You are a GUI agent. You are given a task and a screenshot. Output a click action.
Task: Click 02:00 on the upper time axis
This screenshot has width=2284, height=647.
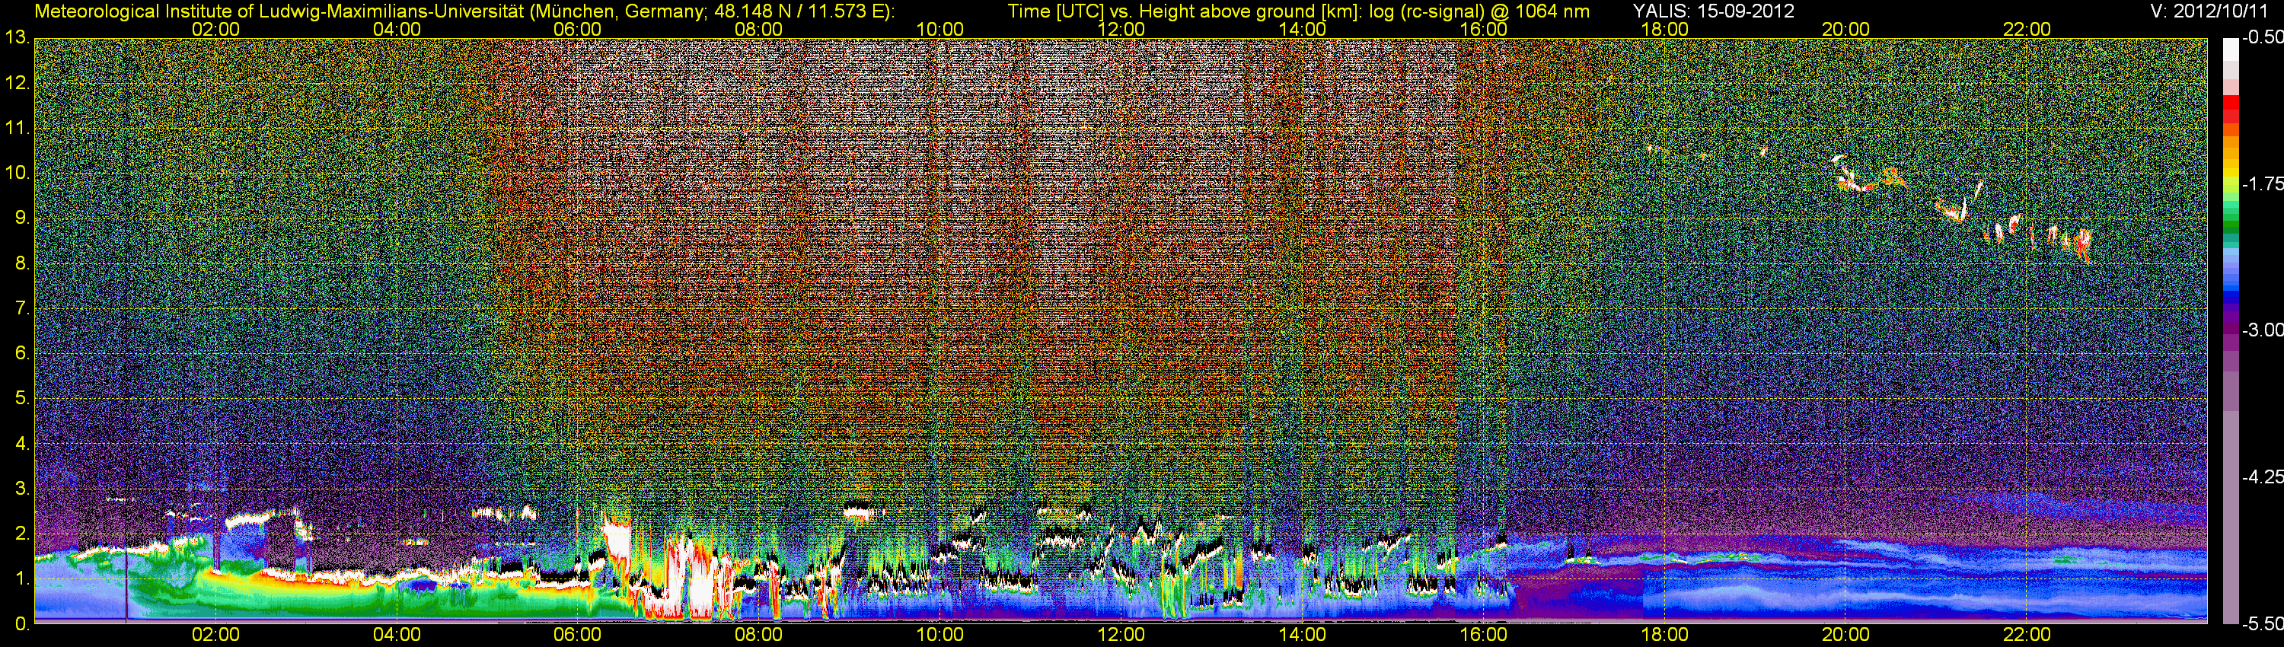click(215, 29)
